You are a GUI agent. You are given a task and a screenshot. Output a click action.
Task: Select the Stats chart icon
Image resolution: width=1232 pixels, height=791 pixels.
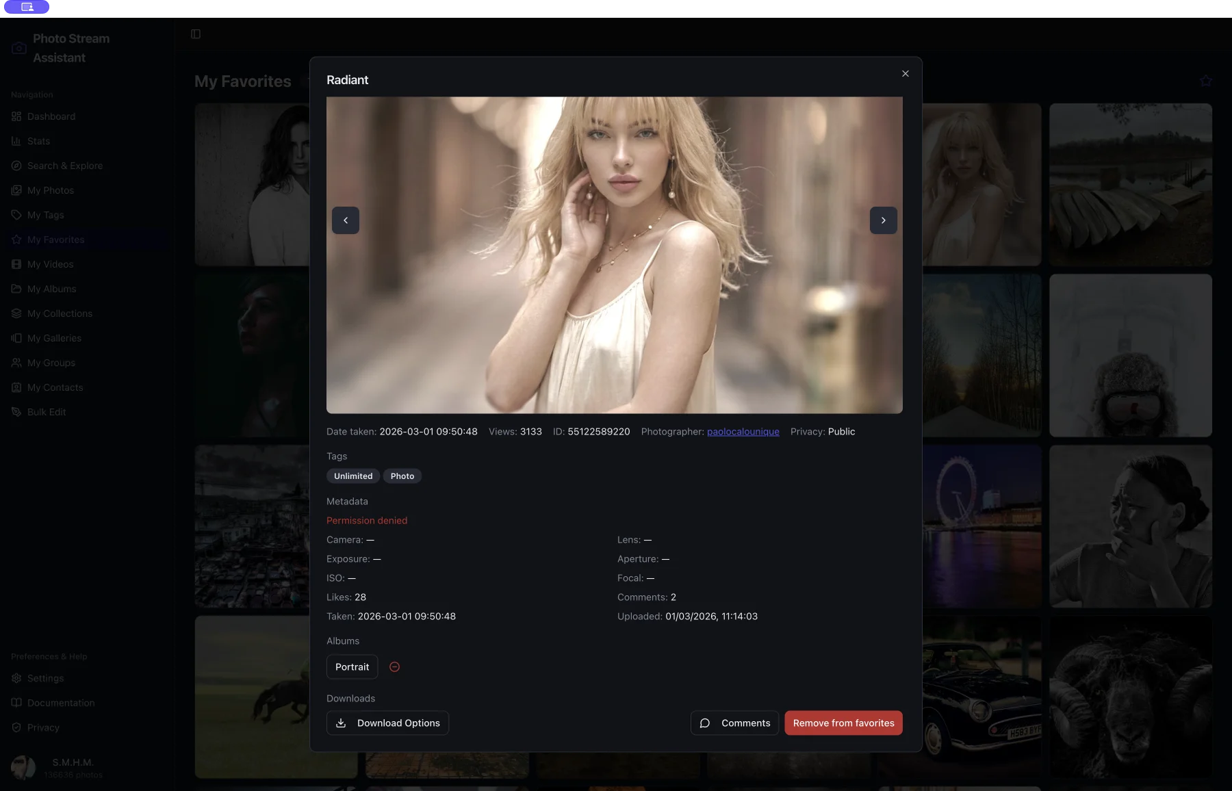pos(16,141)
